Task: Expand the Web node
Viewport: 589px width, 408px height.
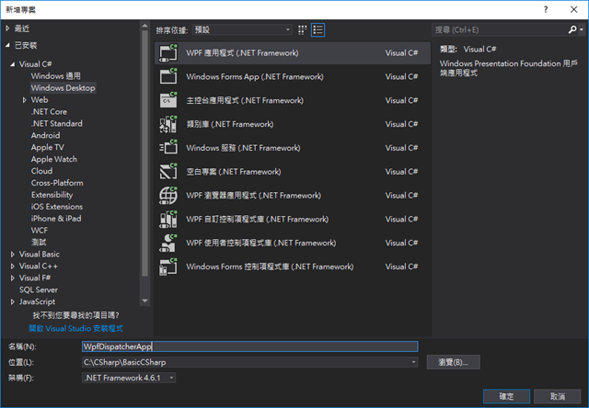Action: coord(25,100)
